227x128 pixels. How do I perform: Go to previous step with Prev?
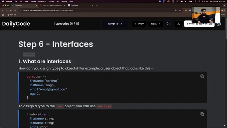click(x=139, y=24)
